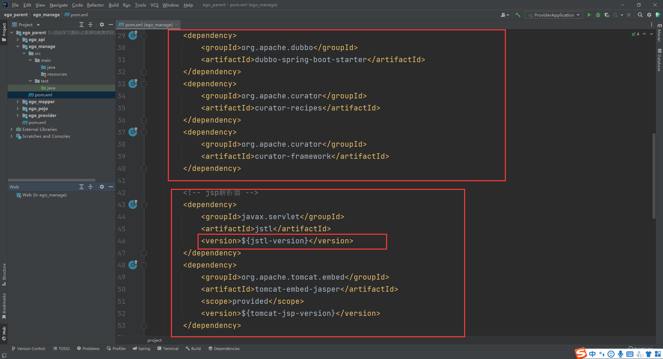Open Web panel options gear

tap(102, 187)
